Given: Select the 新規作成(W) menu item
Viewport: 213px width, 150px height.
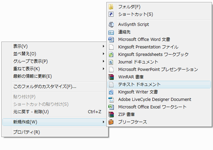Looking at the screenshot, I should click(x=54, y=122).
